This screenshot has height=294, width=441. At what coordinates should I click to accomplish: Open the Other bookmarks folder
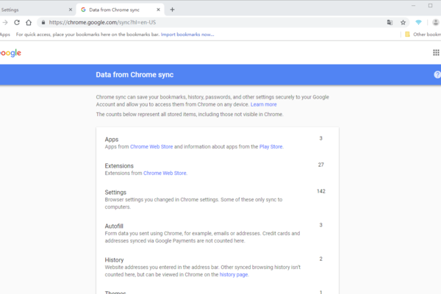click(x=423, y=35)
